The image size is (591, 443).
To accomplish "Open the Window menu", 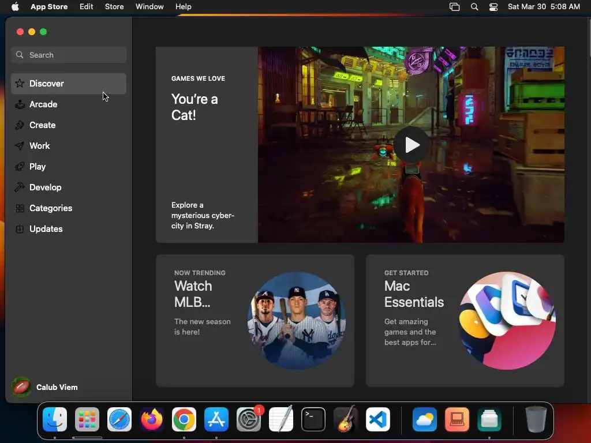I will coord(149,7).
